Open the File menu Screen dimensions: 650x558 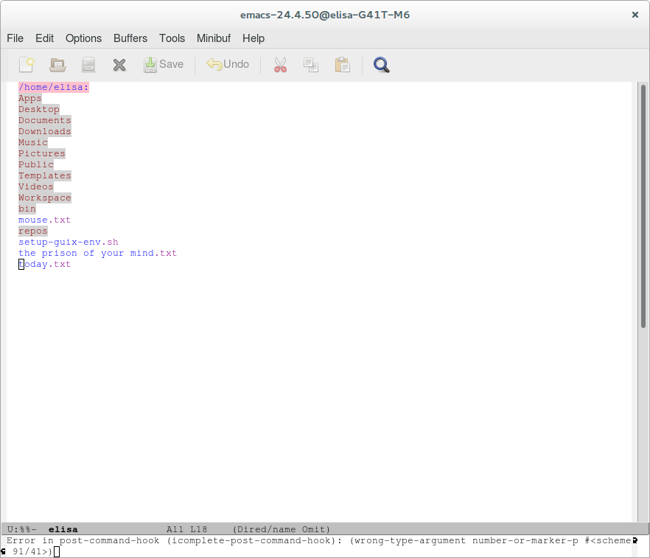[x=15, y=38]
